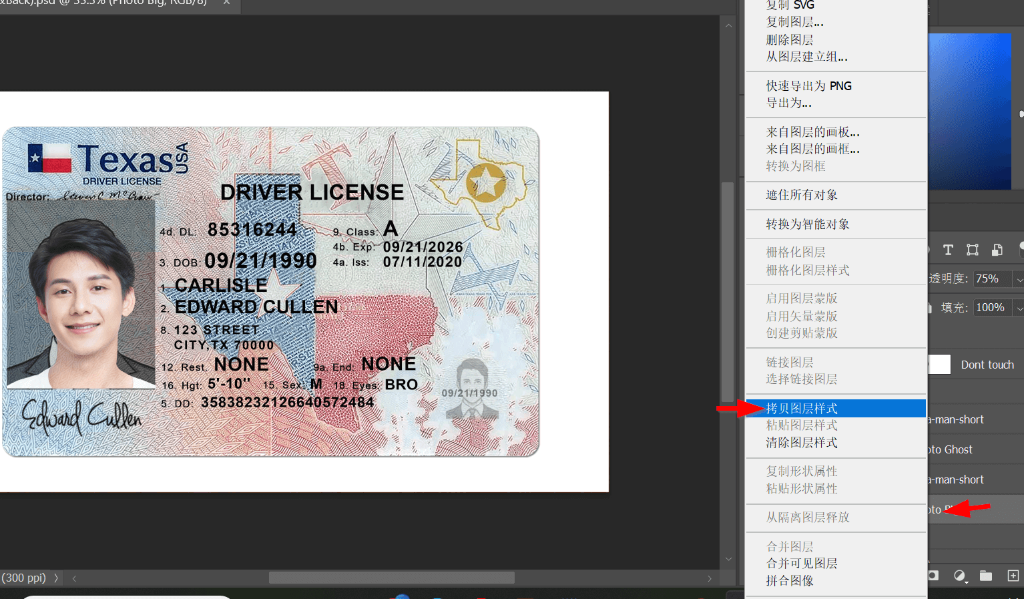1024x599 pixels.
Task: Filter layers by shape icon
Action: coord(973,250)
